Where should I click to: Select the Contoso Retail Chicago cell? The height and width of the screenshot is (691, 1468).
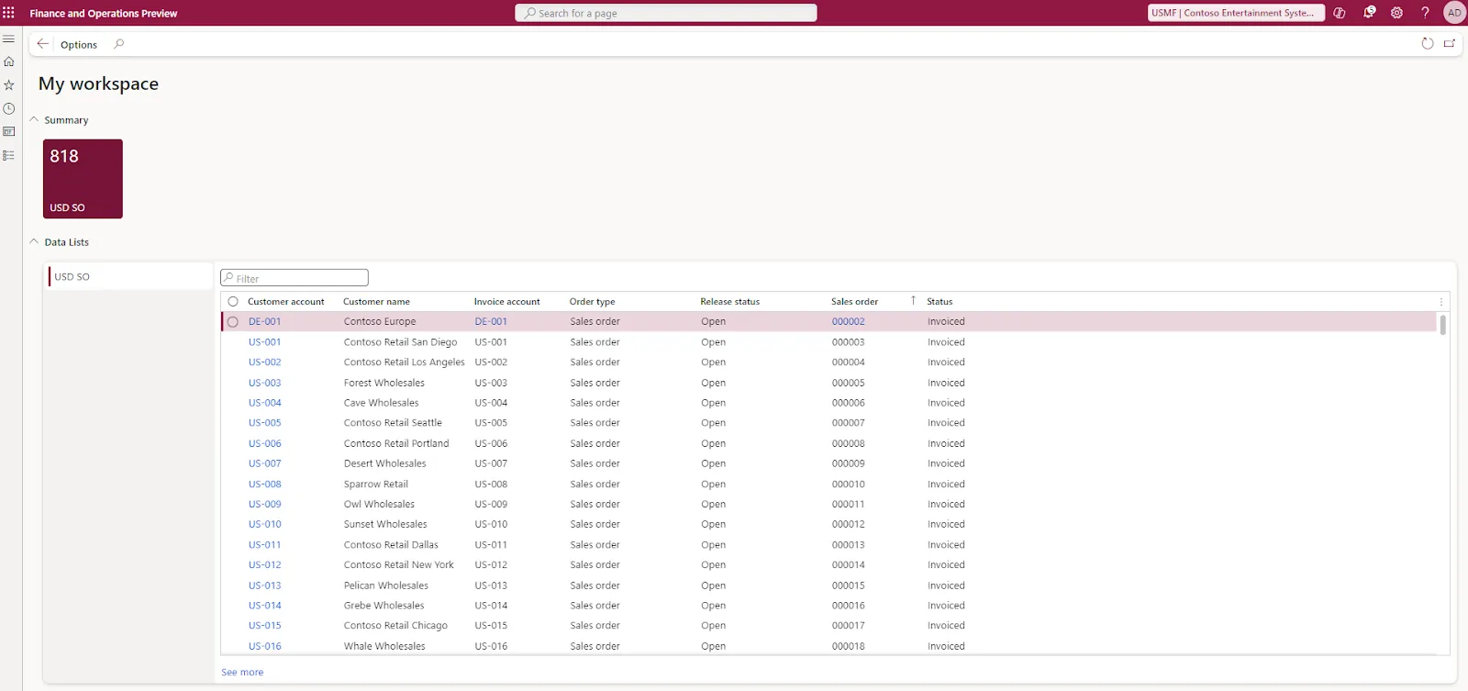(396, 626)
